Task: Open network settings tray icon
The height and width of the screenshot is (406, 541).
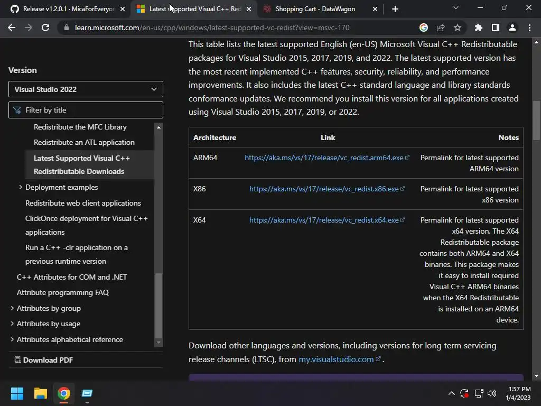Action: 479,393
